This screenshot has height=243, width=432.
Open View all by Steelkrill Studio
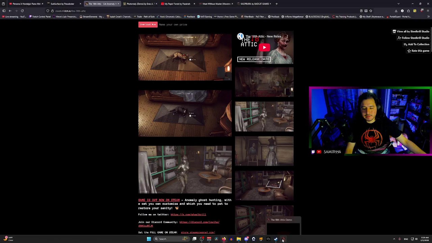(411, 31)
